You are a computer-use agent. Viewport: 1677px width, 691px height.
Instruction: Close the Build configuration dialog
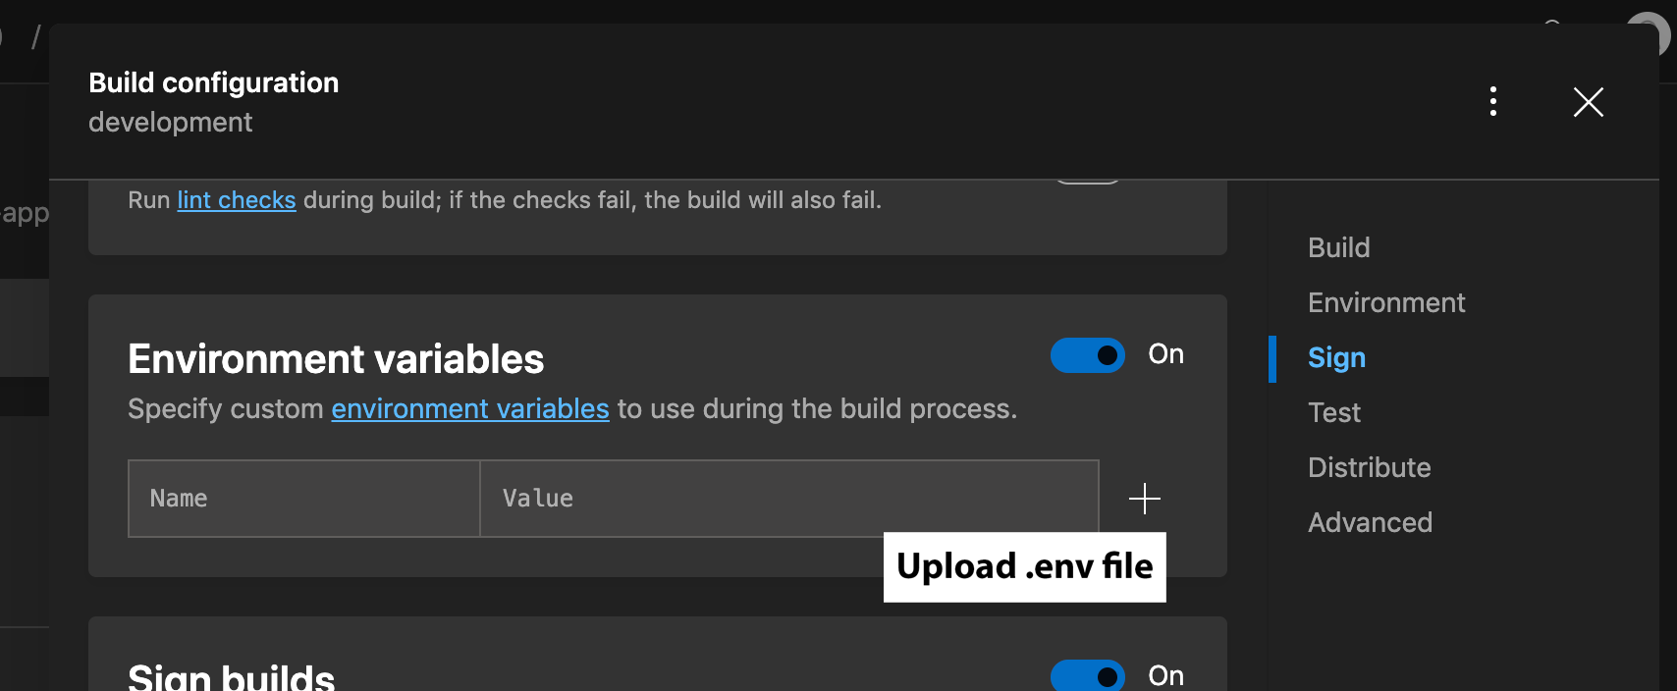pyautogui.click(x=1588, y=102)
